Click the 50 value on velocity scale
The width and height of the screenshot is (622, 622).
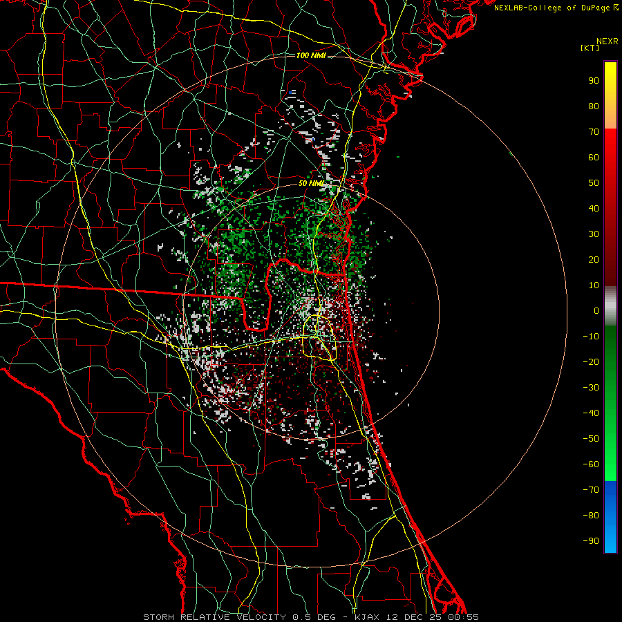tap(594, 183)
